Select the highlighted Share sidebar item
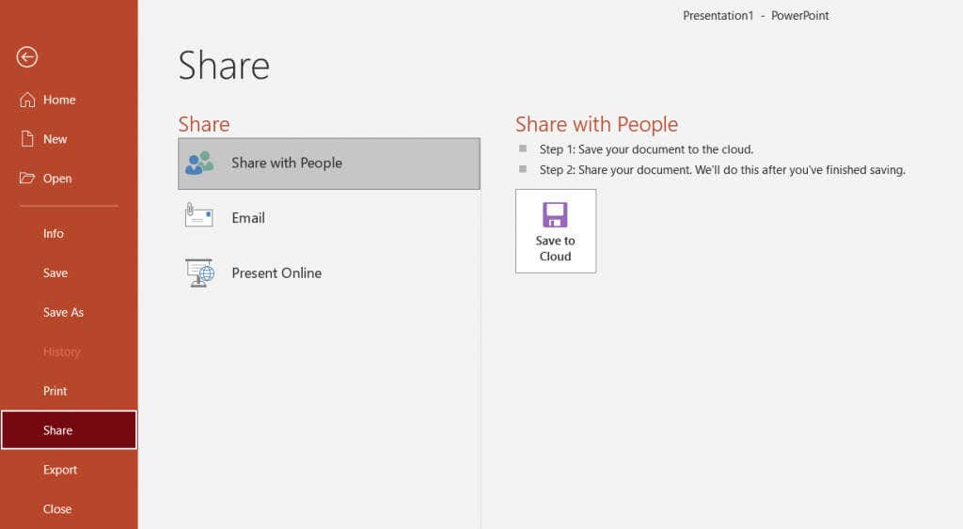Screen dimensions: 963x529 (57, 430)
